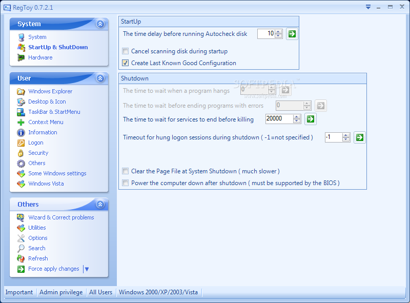The height and width of the screenshot is (303, 410).
Task: Click Windows 2000/XP/2003/Vista status entry
Action: click(158, 292)
